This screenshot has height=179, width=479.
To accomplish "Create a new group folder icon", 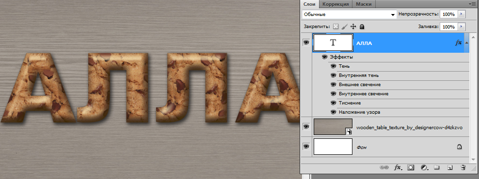I will [x=436, y=167].
